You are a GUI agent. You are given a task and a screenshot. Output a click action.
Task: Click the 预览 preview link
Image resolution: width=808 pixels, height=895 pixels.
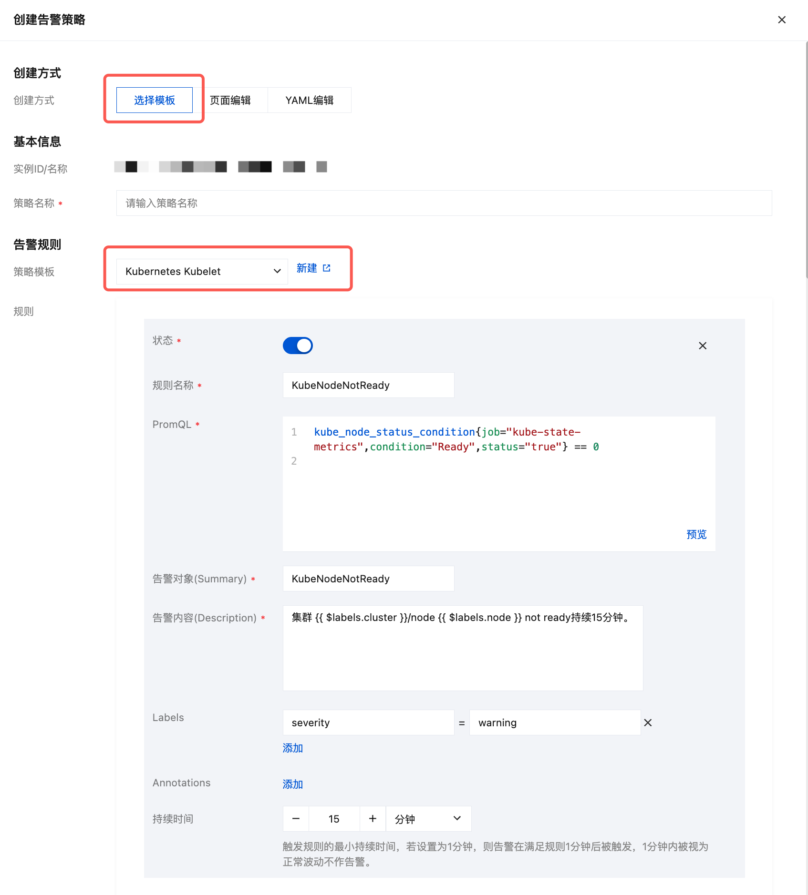696,534
